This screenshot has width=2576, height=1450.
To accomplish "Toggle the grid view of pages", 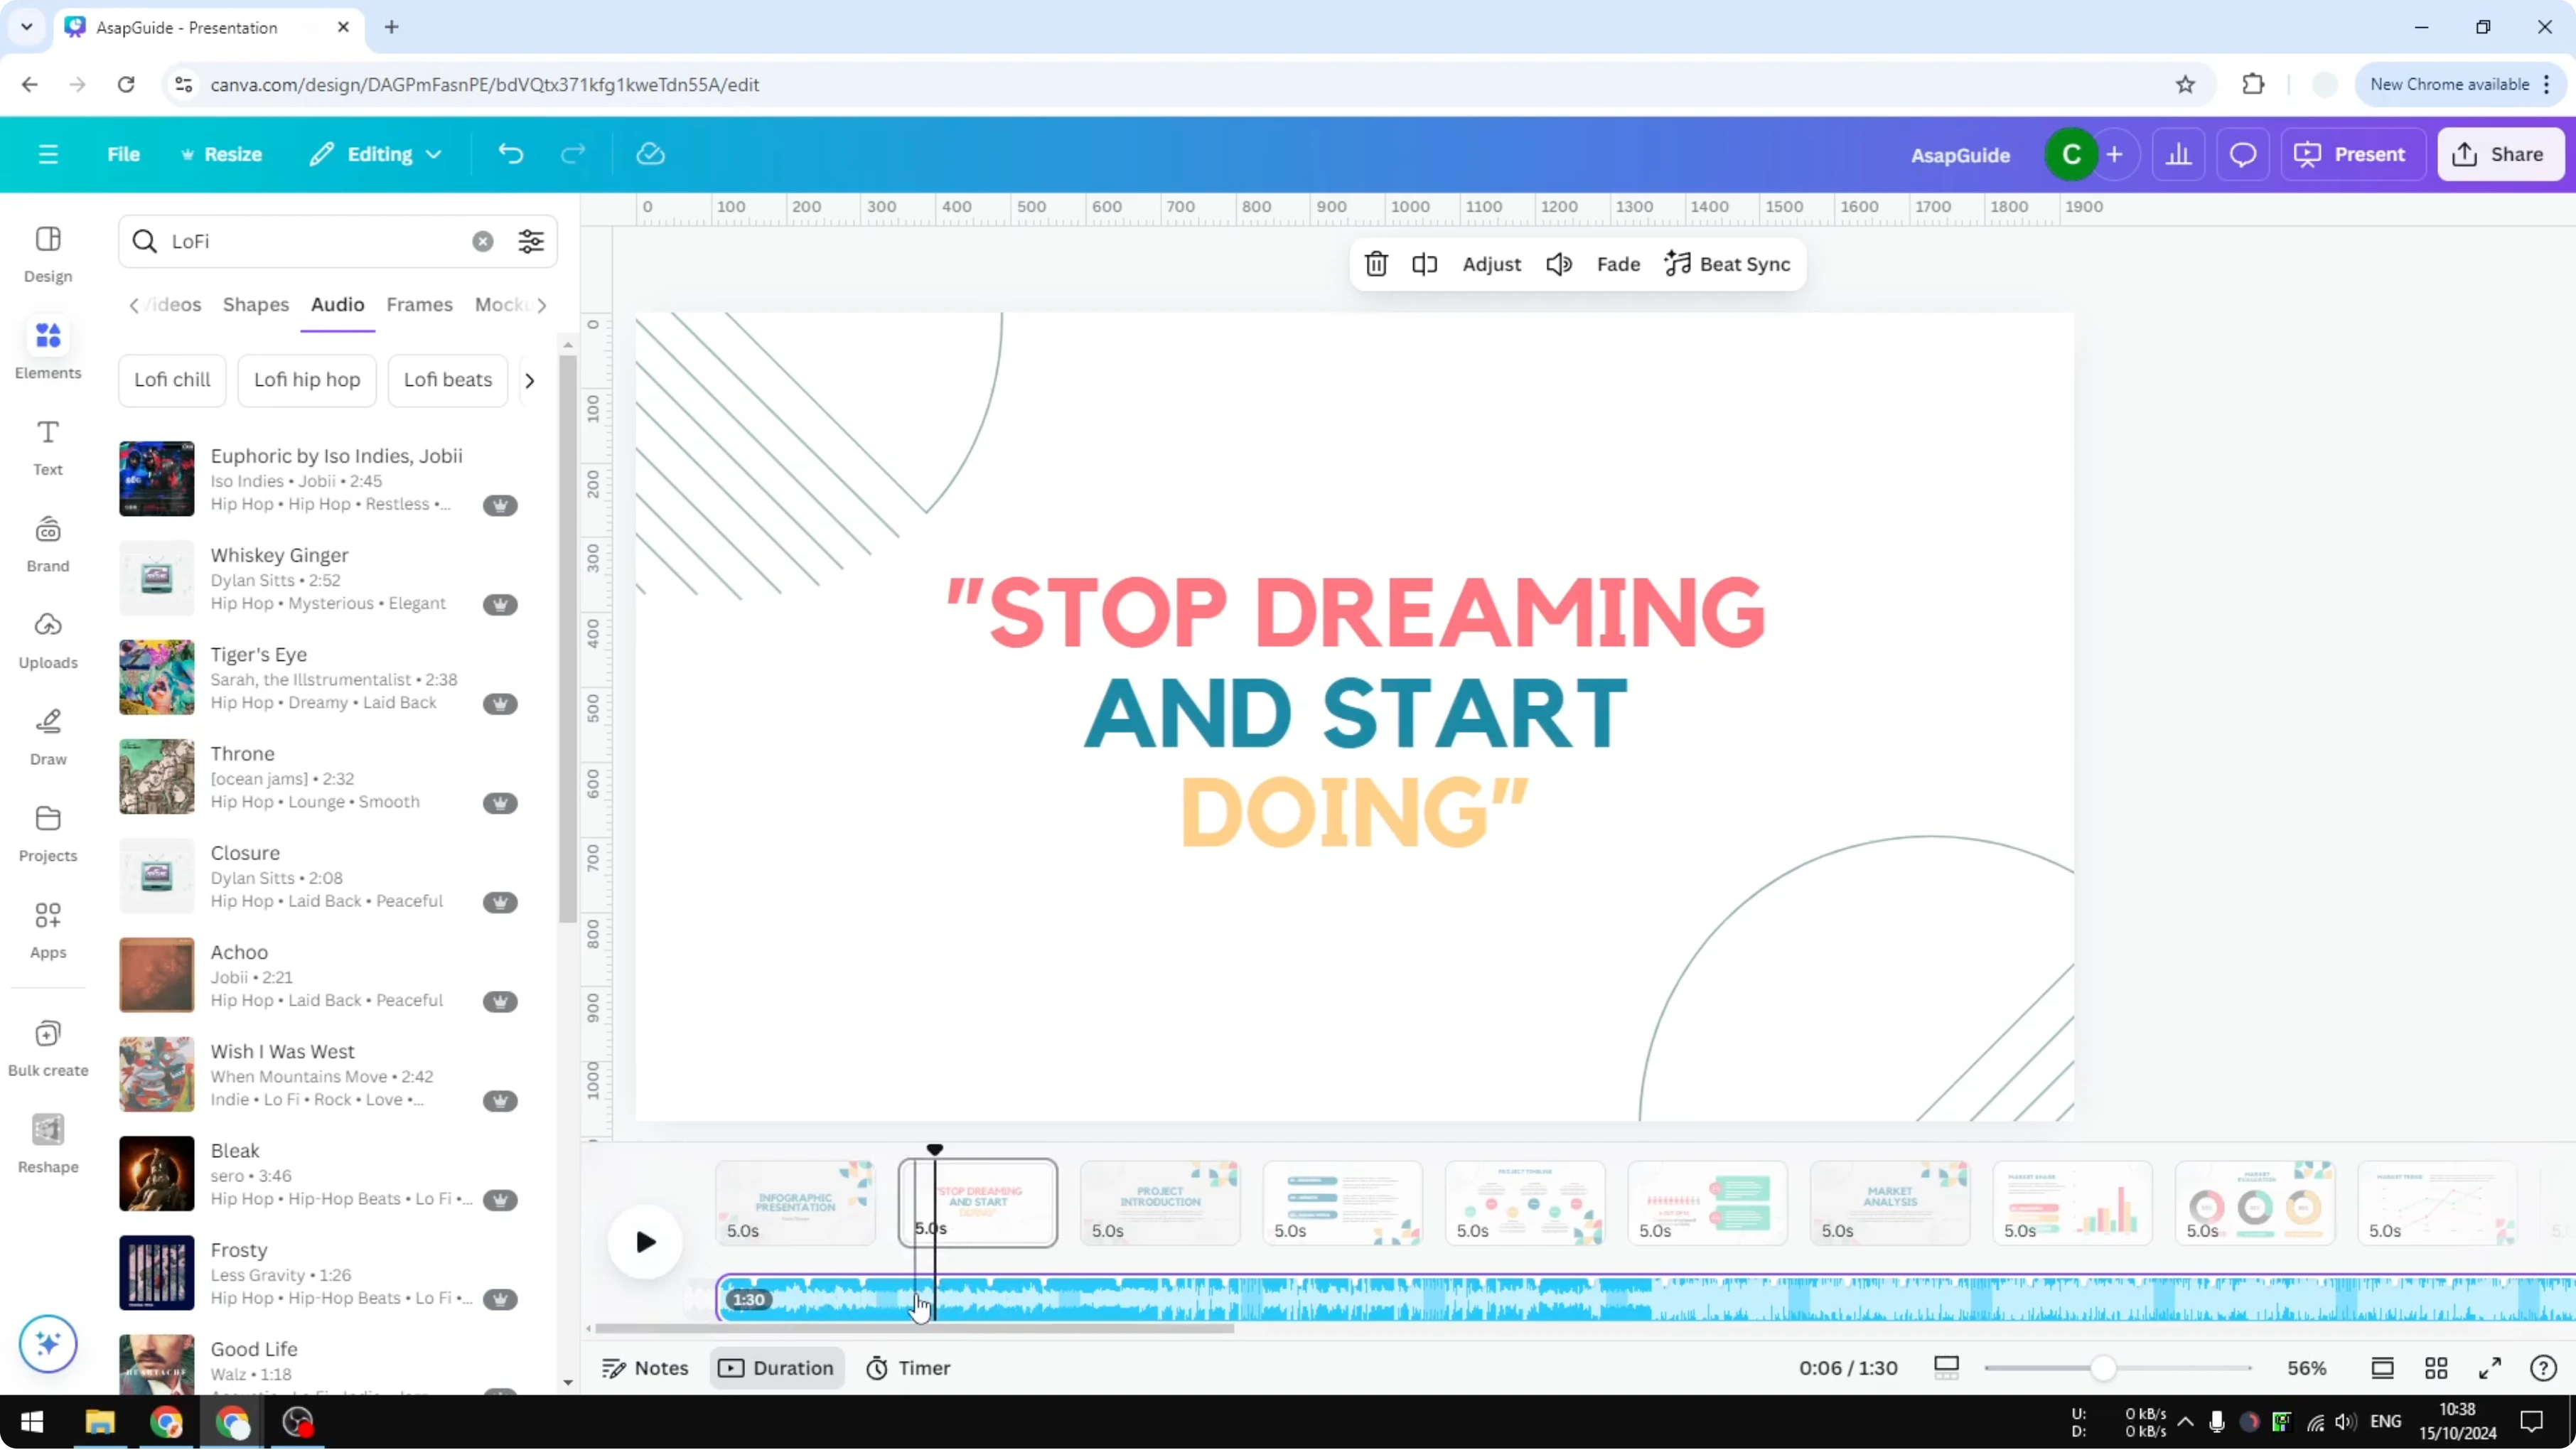I will pos(2436,1368).
